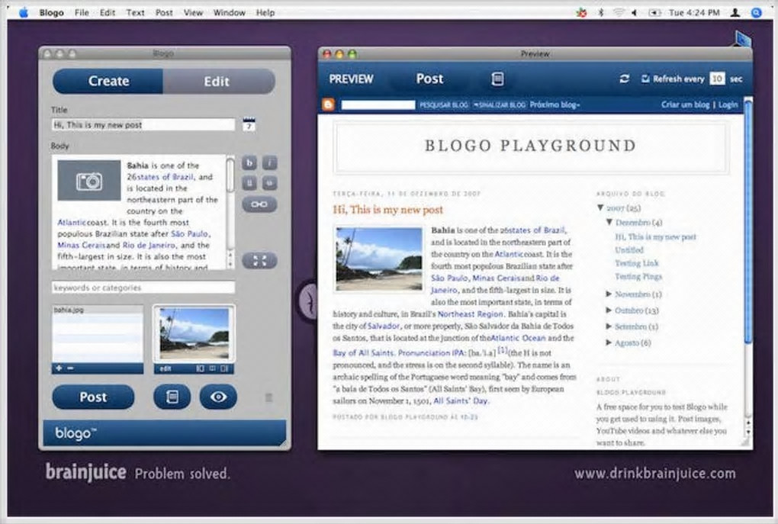Open the Apple menu
This screenshot has width=778, height=524.
pyautogui.click(x=24, y=12)
